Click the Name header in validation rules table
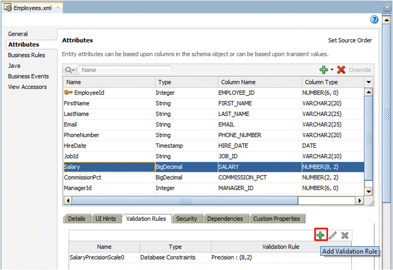The image size is (393, 270). click(x=104, y=247)
